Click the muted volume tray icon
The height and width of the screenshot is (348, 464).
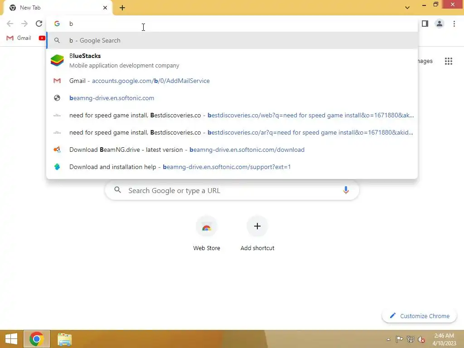[x=421, y=339]
